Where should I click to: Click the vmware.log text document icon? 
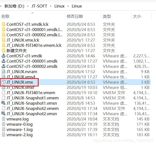click(x=4, y=119)
